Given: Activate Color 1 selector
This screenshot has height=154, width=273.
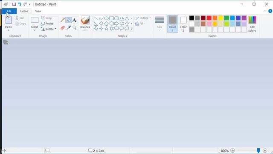Looking at the screenshot, I should pyautogui.click(x=173, y=24).
